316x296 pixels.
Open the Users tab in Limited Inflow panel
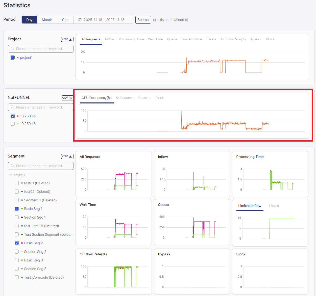tap(274, 206)
